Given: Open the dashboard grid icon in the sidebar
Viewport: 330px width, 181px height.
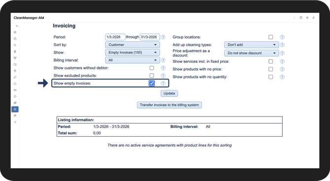Looking at the screenshot, I should [x=15, y=32].
